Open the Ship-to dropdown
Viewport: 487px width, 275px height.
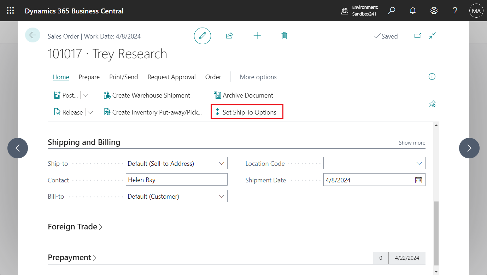[x=222, y=163]
